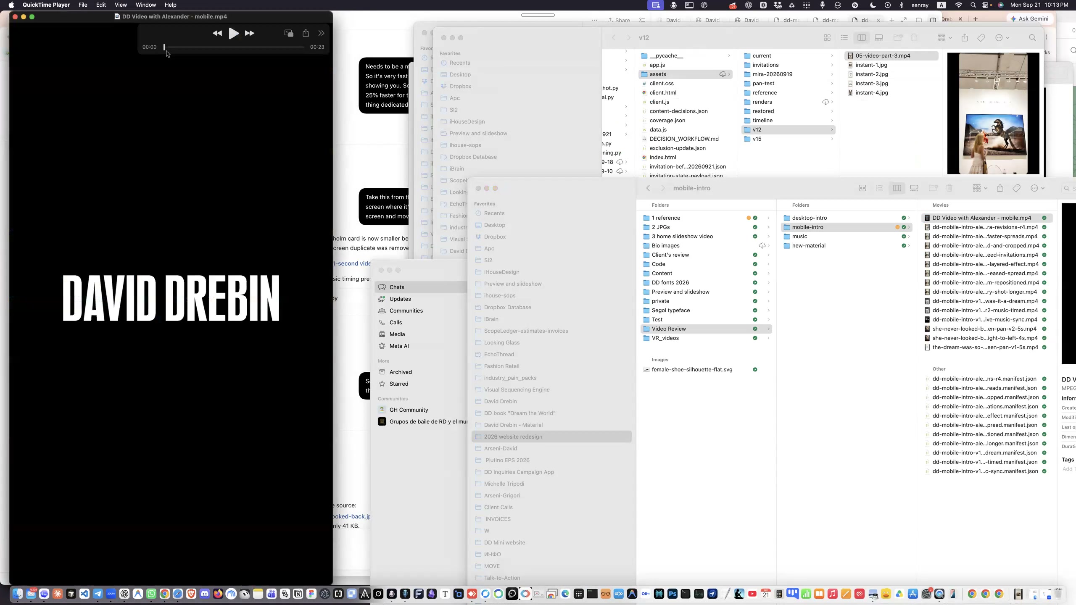Open Spotlight search in menu bar
This screenshot has width=1076, height=605.
[973, 5]
